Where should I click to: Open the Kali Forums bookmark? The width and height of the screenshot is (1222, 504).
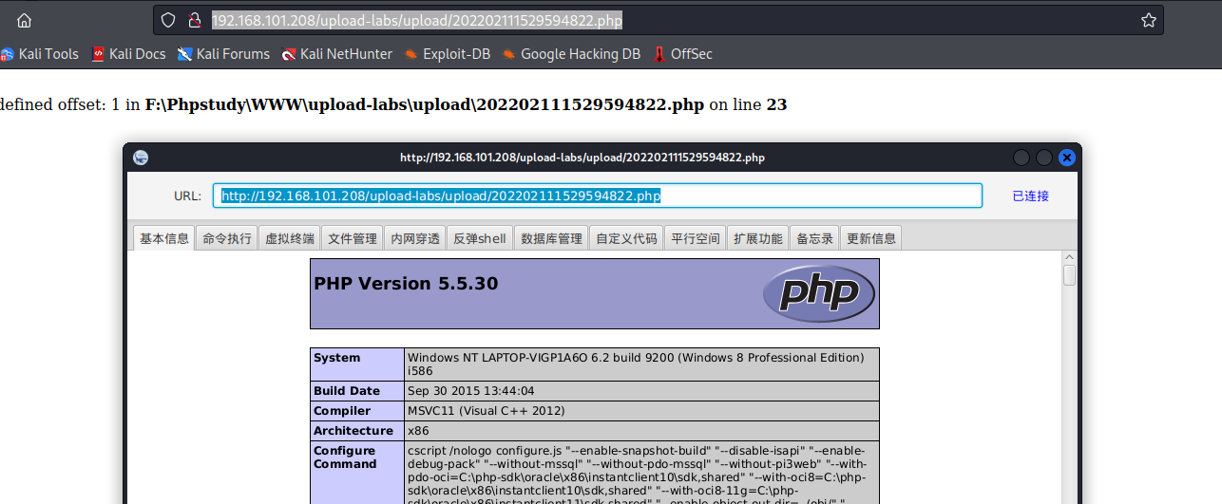coord(223,54)
